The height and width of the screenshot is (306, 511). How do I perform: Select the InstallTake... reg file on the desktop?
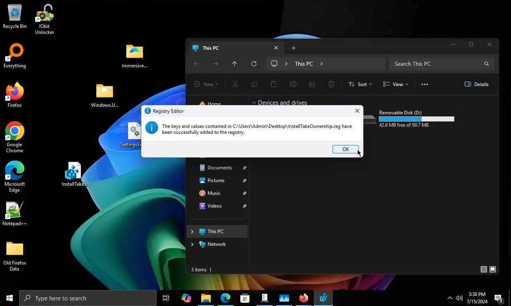coord(74,174)
